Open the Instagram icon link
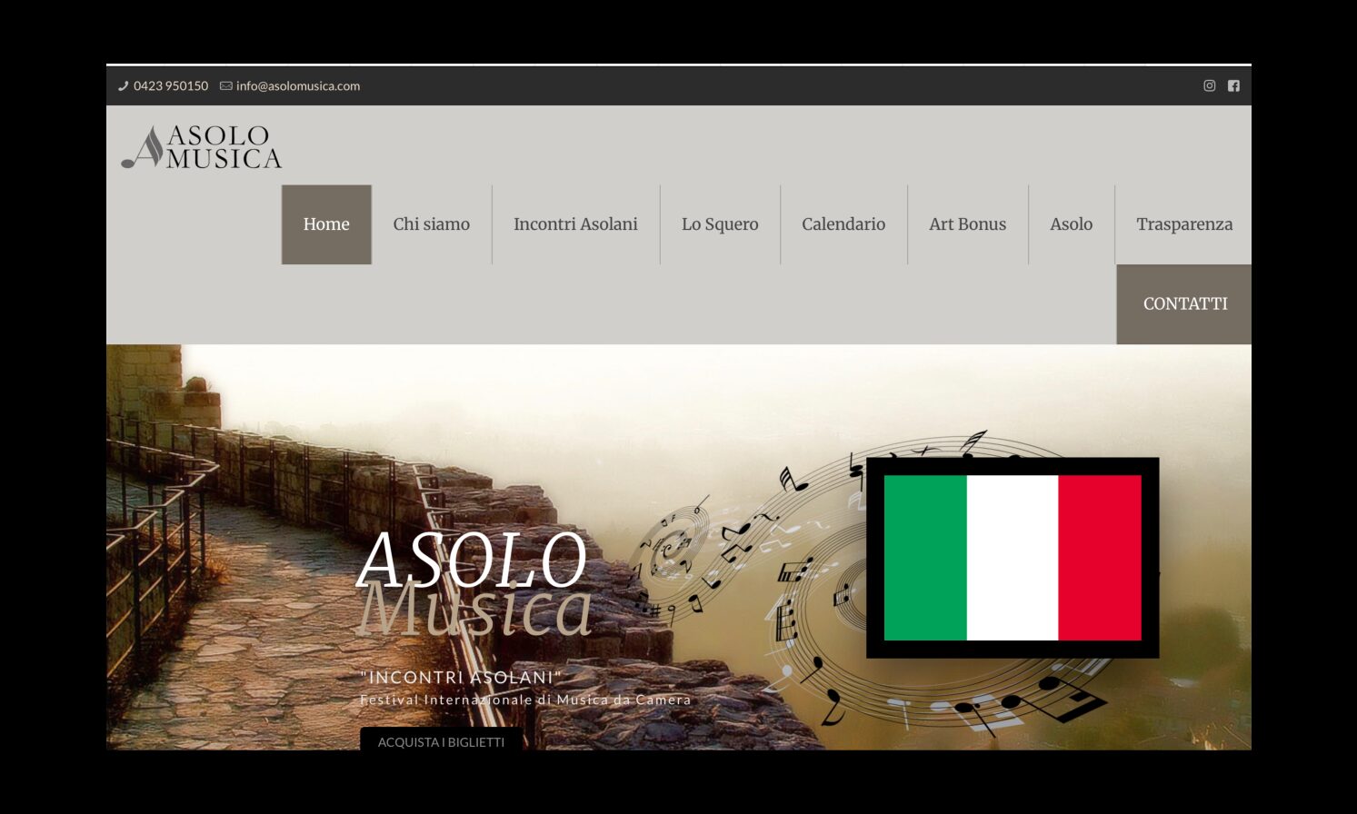Viewport: 1357px width, 814px height. tap(1209, 85)
